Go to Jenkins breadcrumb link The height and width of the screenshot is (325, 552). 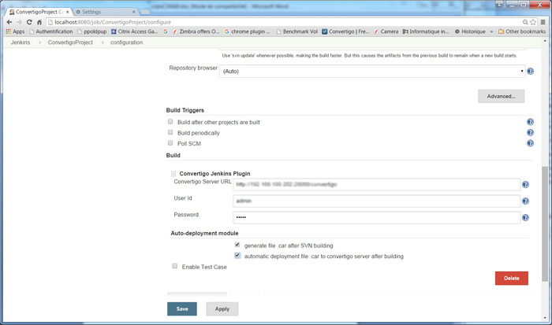21,42
